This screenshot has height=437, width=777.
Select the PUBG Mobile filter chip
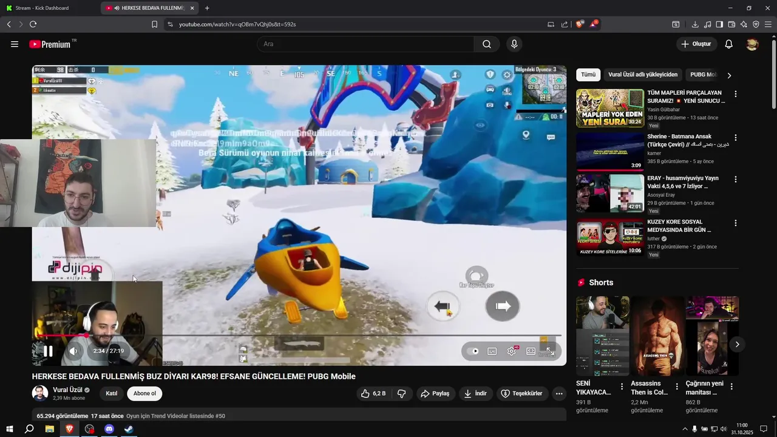tap(704, 75)
